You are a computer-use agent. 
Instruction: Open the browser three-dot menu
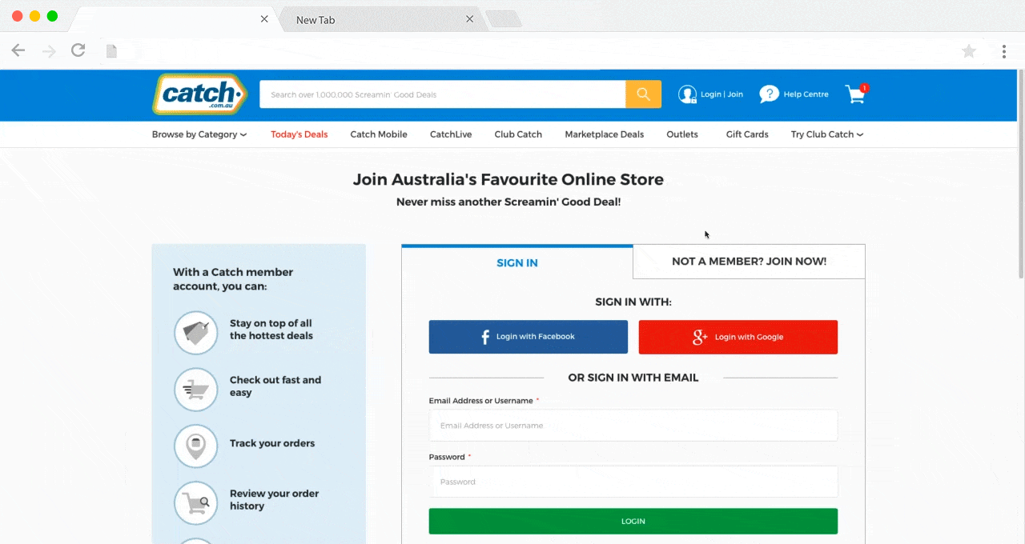1003,51
